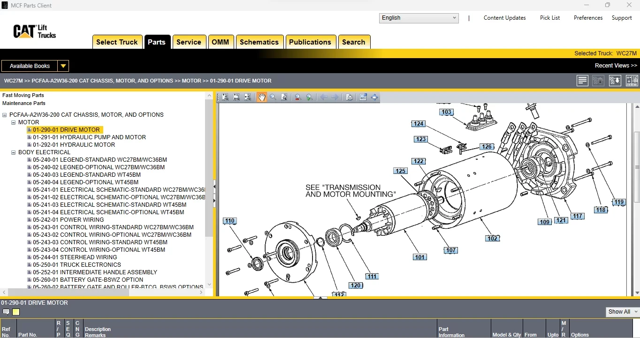640x338 pixels.
Task: Open the Pick List link
Action: (x=549, y=18)
